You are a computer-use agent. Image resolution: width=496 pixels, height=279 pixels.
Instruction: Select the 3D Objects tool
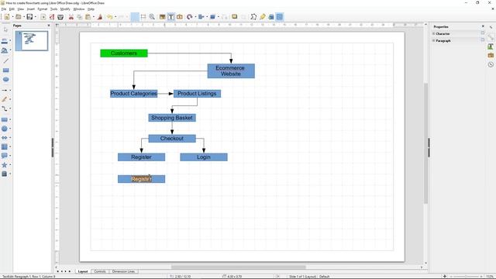[x=5, y=174]
